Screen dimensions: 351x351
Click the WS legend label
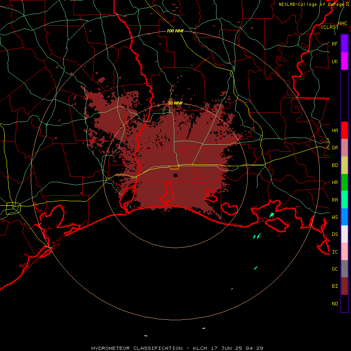click(x=335, y=217)
